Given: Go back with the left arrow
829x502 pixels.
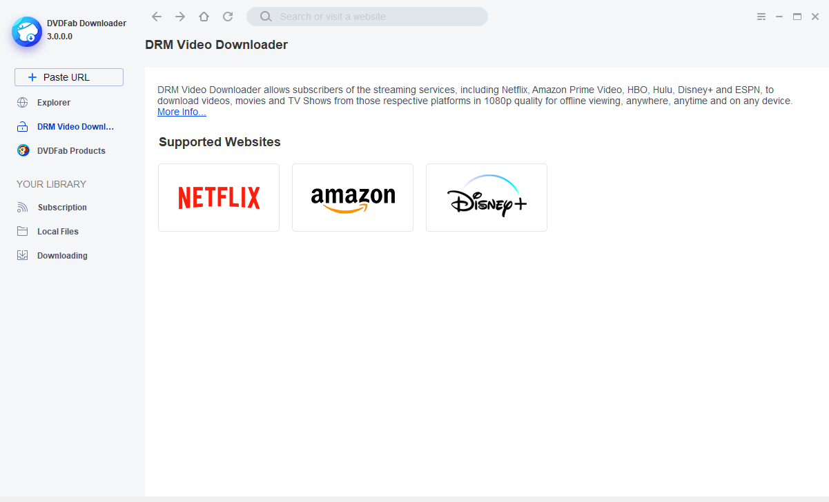Looking at the screenshot, I should pos(157,17).
